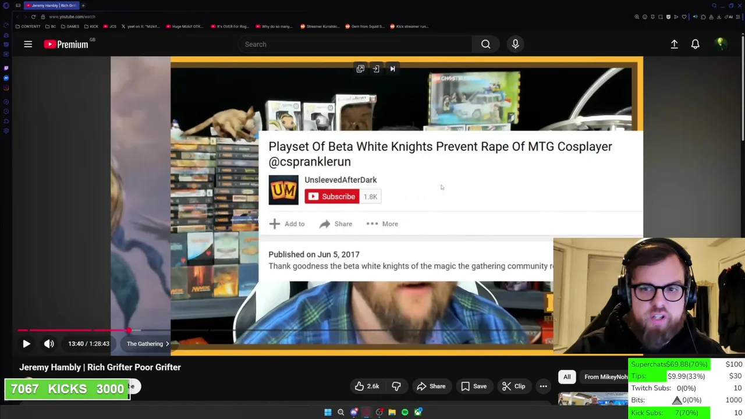The width and height of the screenshot is (745, 419).
Task: Open the suggested video thumbnail
Action: tap(593, 399)
